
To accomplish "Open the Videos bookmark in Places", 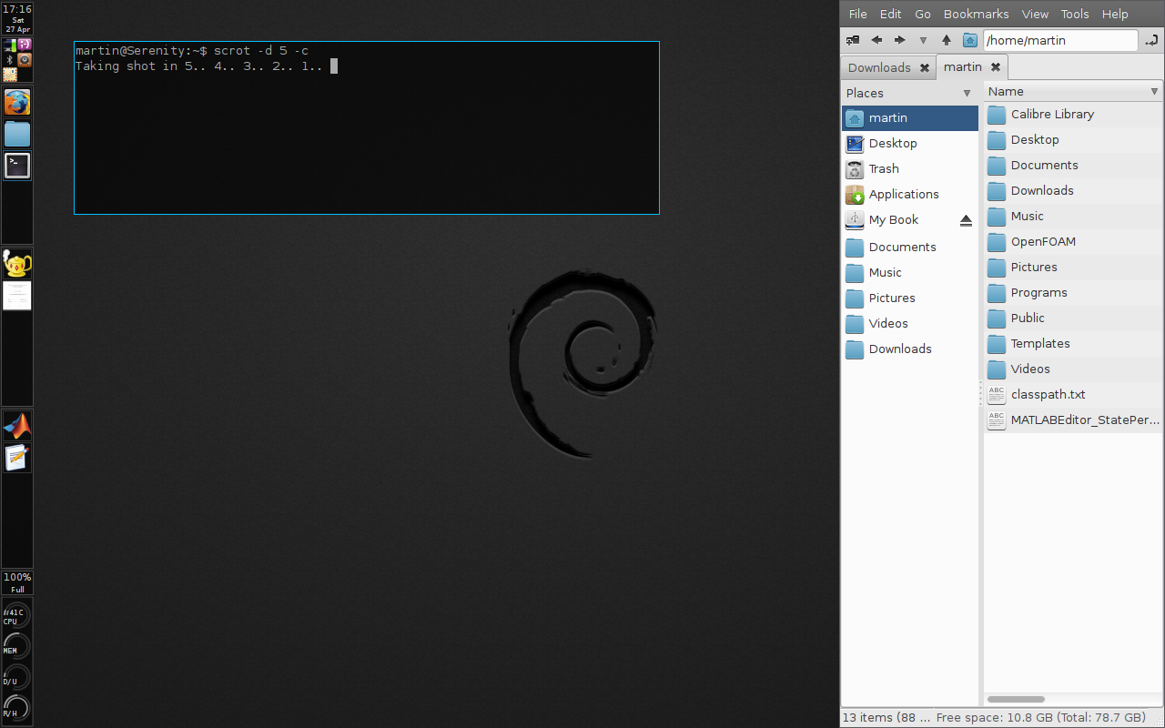I will (x=910, y=324).
